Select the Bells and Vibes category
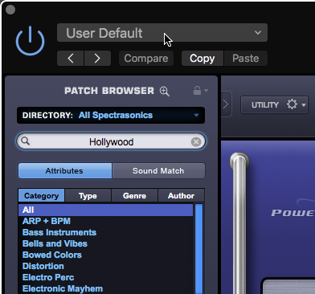Viewport: 315px width, 294px height. [105, 243]
